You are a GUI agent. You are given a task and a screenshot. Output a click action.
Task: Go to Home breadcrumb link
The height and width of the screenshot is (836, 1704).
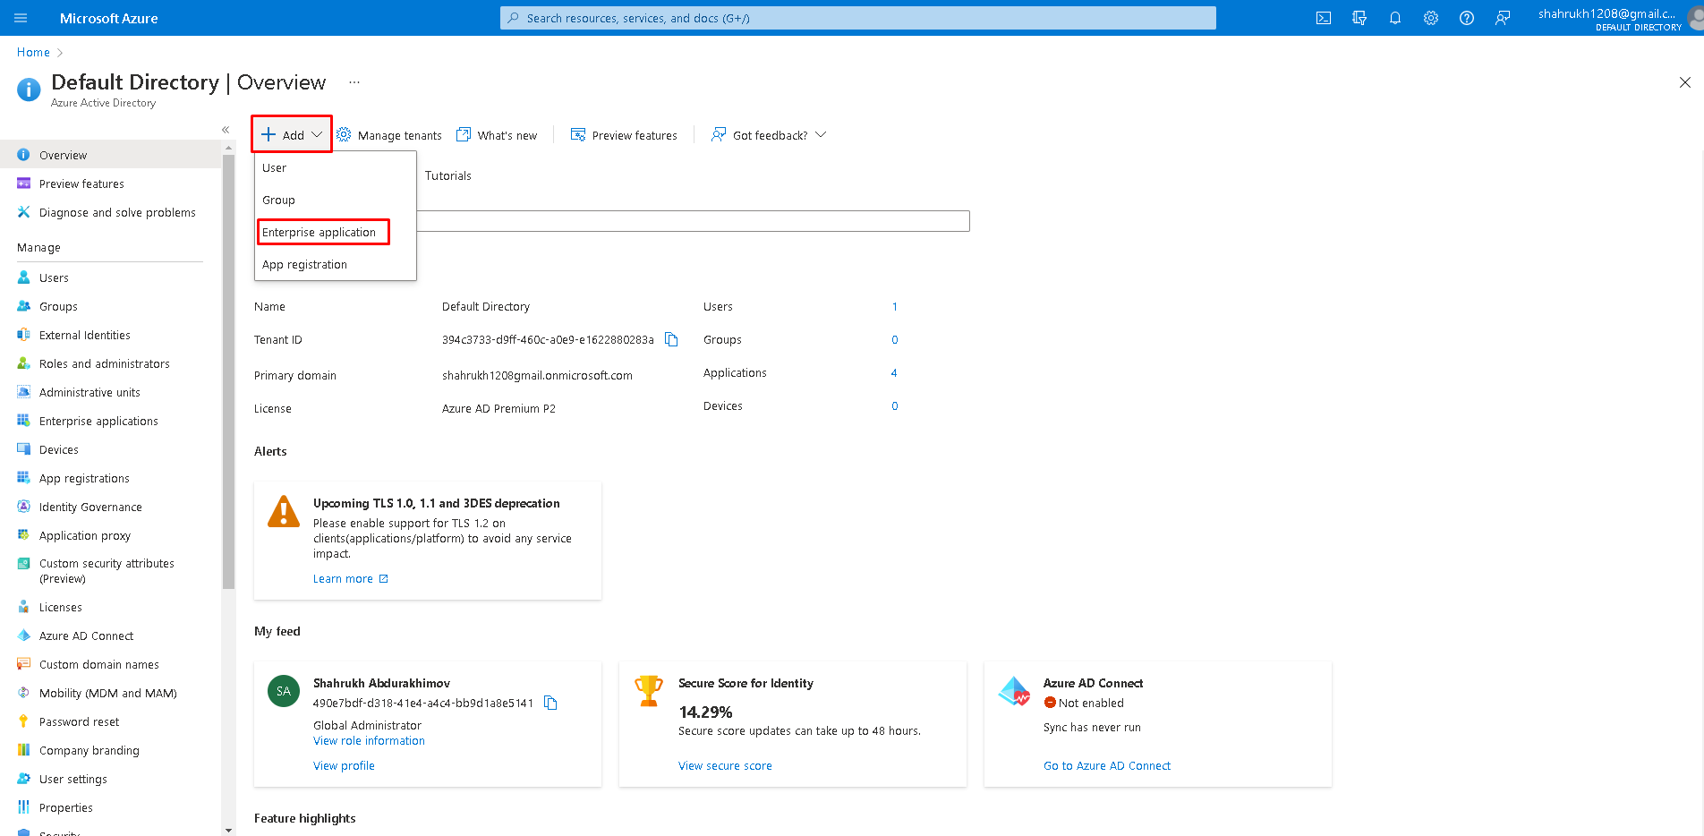(33, 52)
